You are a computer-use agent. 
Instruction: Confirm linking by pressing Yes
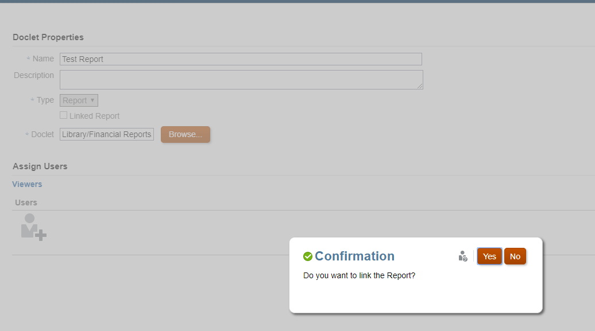click(x=489, y=256)
